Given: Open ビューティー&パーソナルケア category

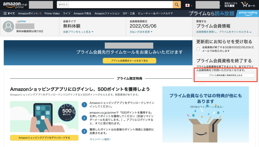Looking at the screenshot, I should (156, 13).
